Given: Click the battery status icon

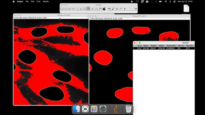Looking at the screenshot, I should [160, 2].
